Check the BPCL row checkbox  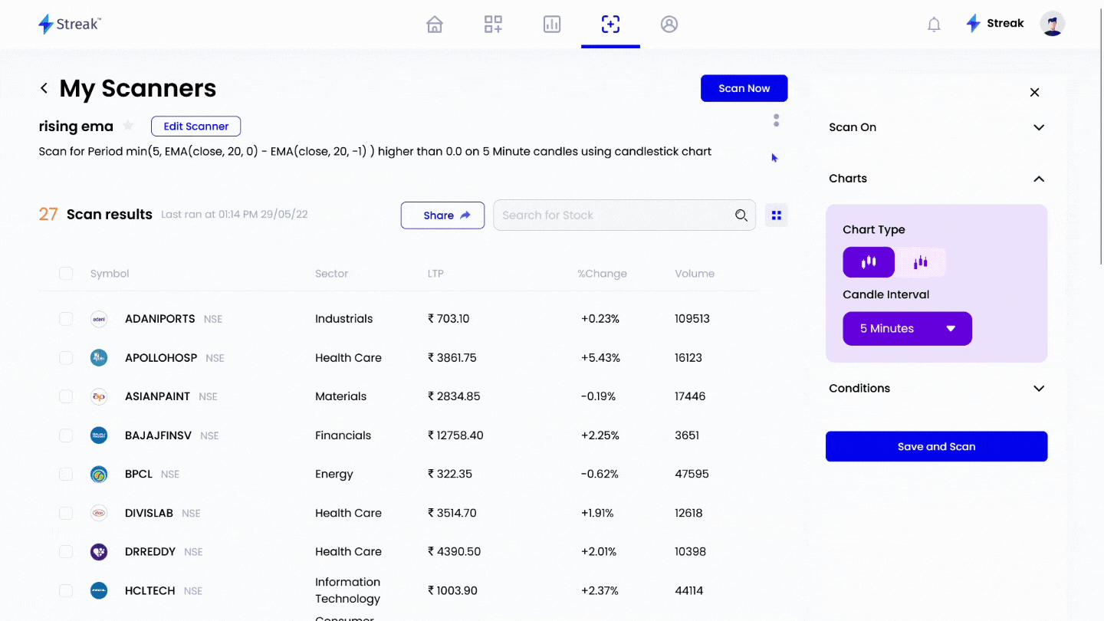tap(66, 475)
